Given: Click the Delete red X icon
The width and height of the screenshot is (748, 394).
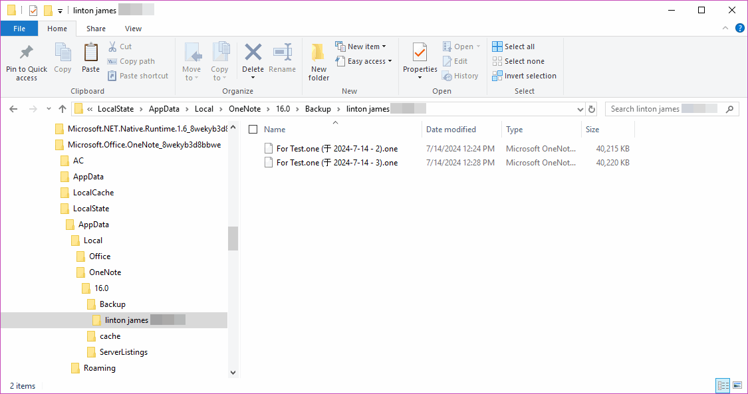Looking at the screenshot, I should click(x=253, y=52).
